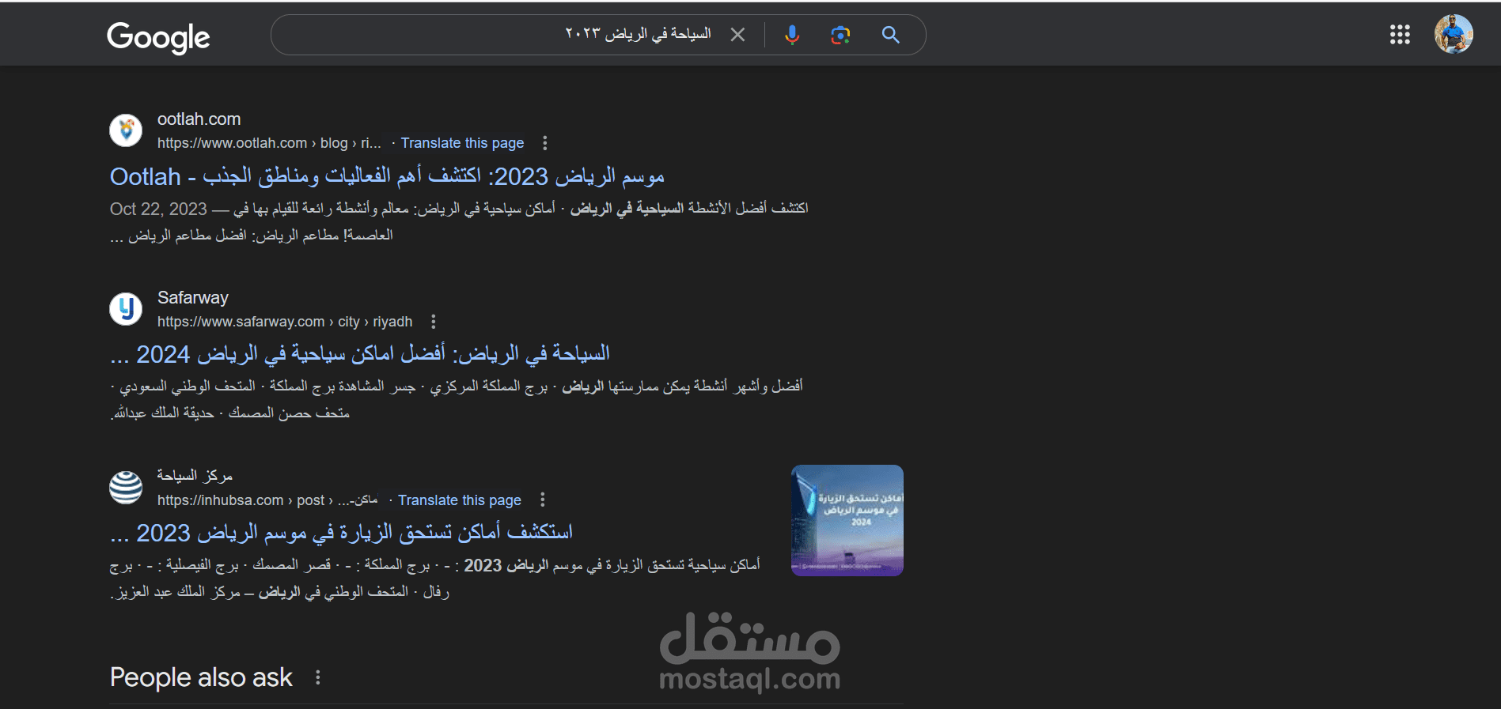Screen dimensions: 1501x709
Task: Click the ootlah.com site name
Action: pos(199,119)
